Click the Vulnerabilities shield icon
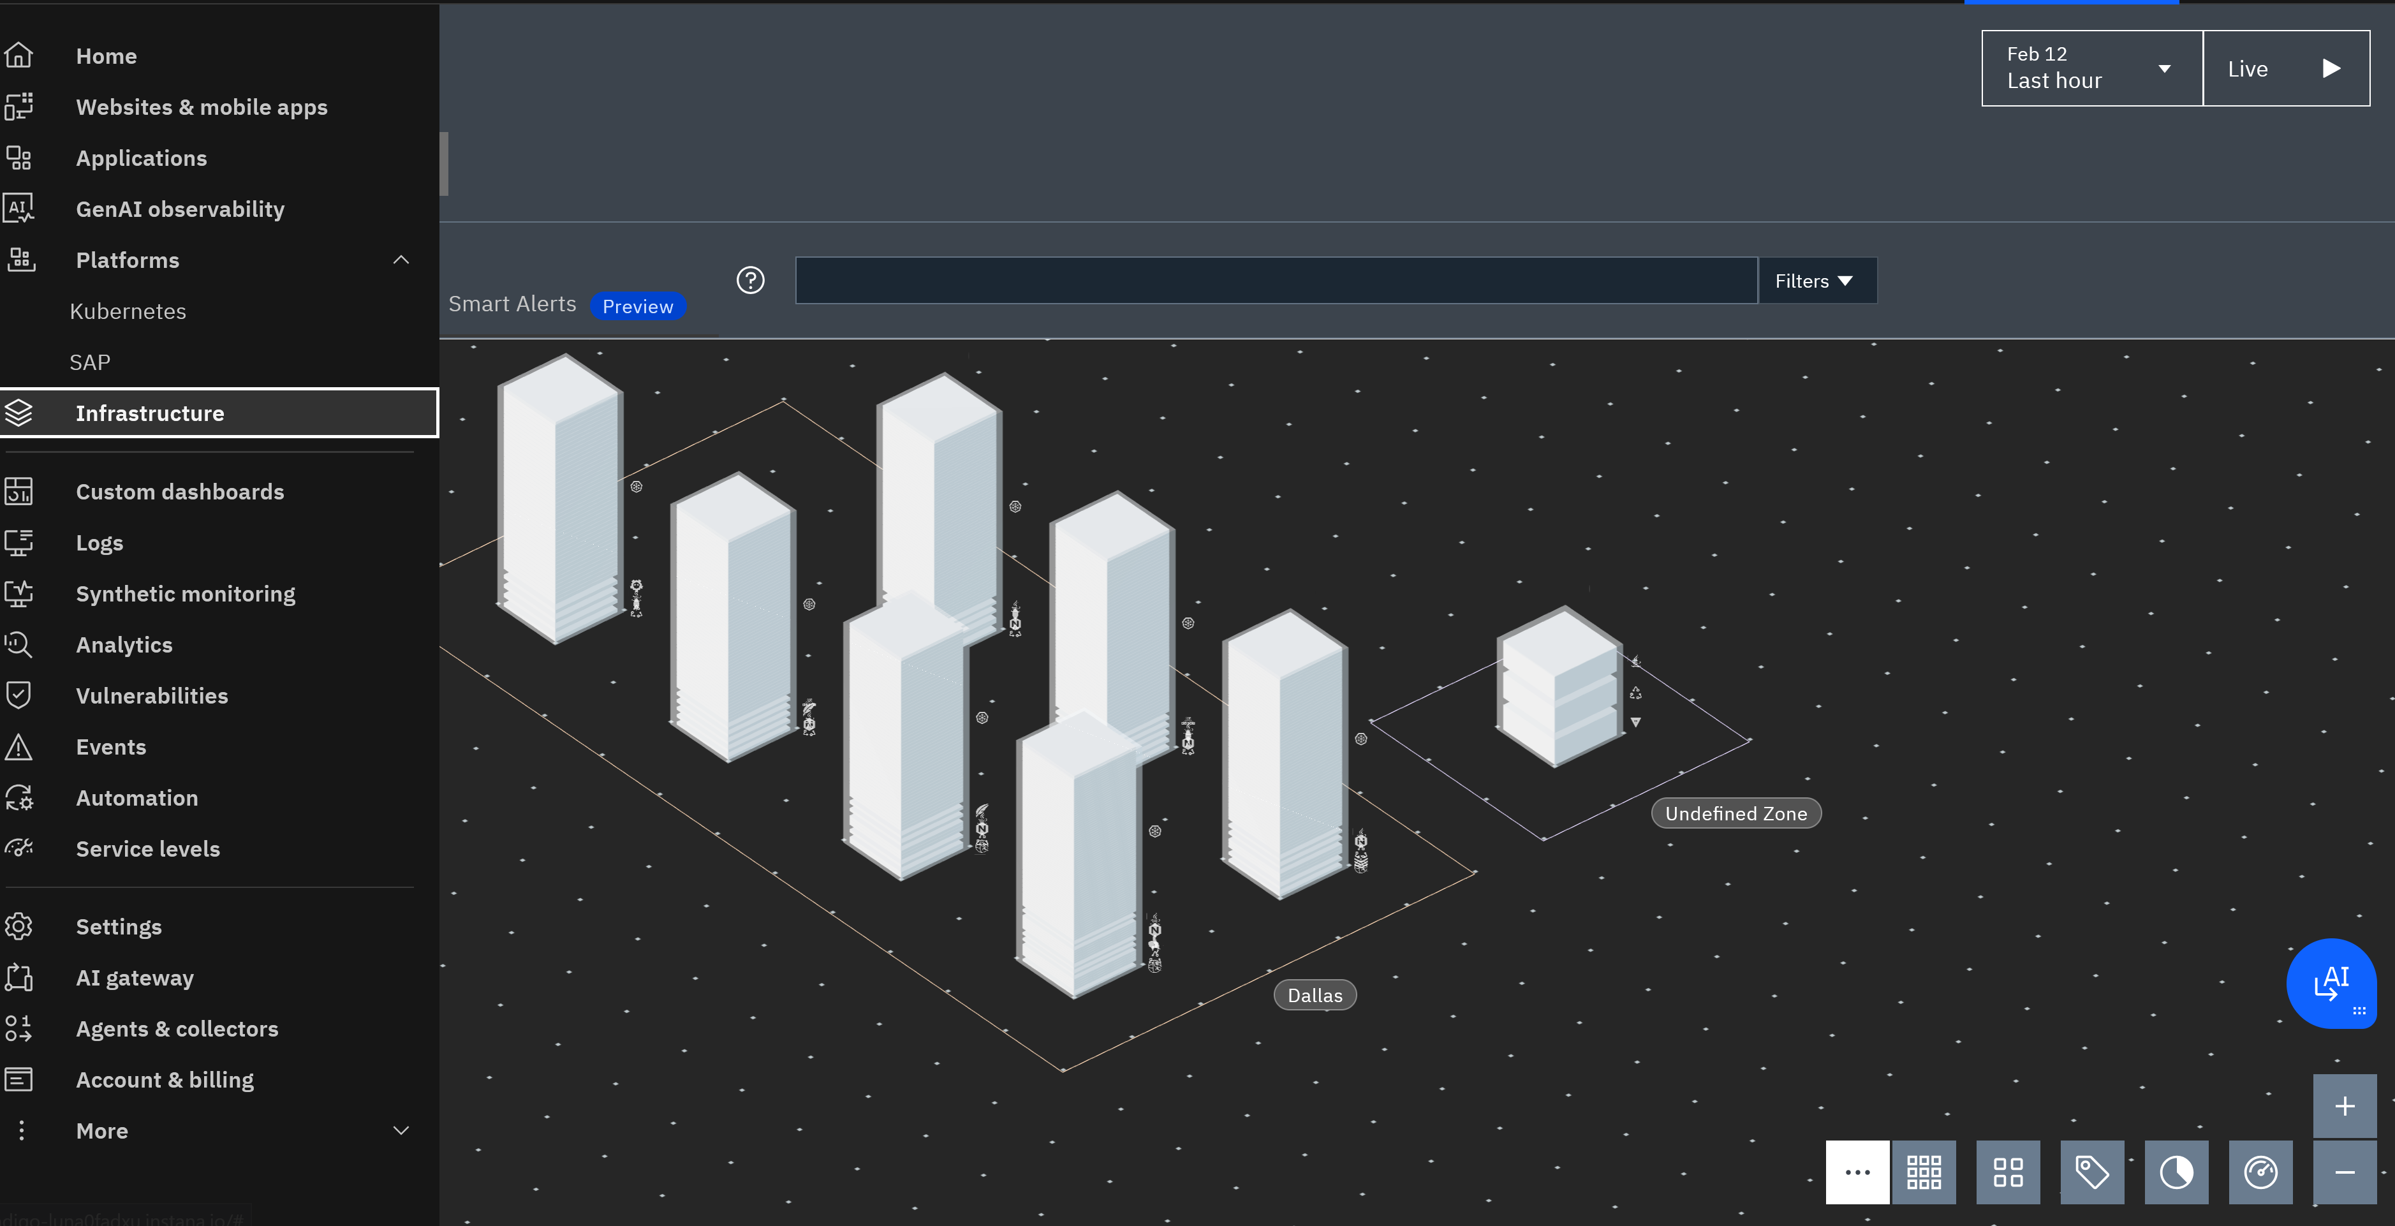 (18, 696)
